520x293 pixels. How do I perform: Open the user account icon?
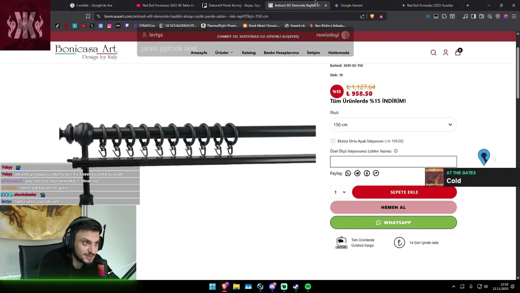446,52
